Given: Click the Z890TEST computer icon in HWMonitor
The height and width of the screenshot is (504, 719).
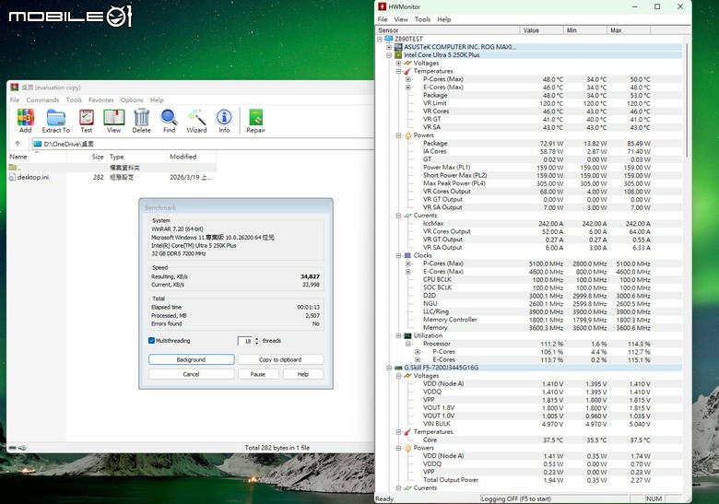Looking at the screenshot, I should (388, 39).
